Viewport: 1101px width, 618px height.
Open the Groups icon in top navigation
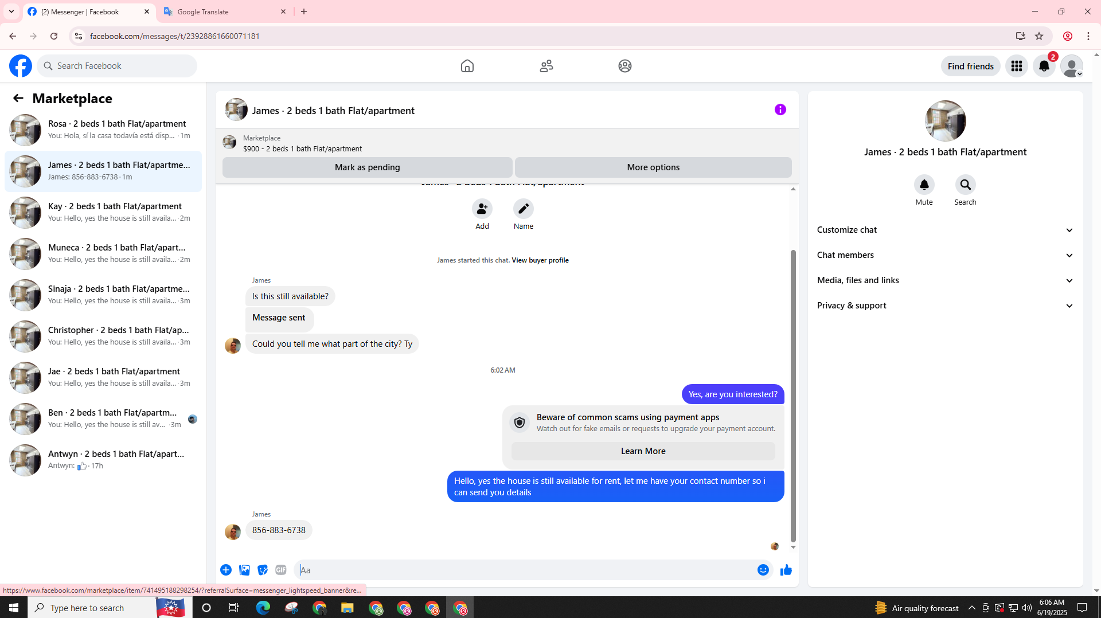point(625,66)
